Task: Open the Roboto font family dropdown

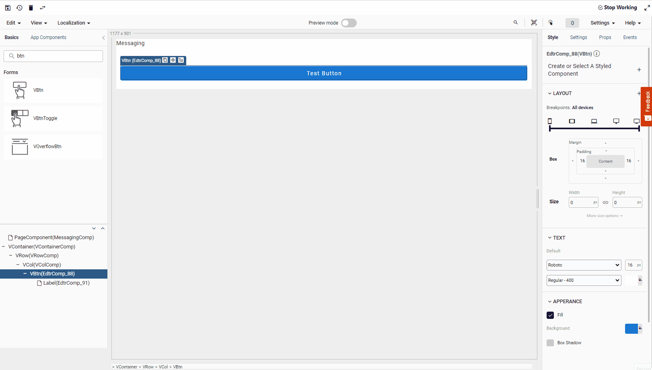Action: (x=584, y=265)
